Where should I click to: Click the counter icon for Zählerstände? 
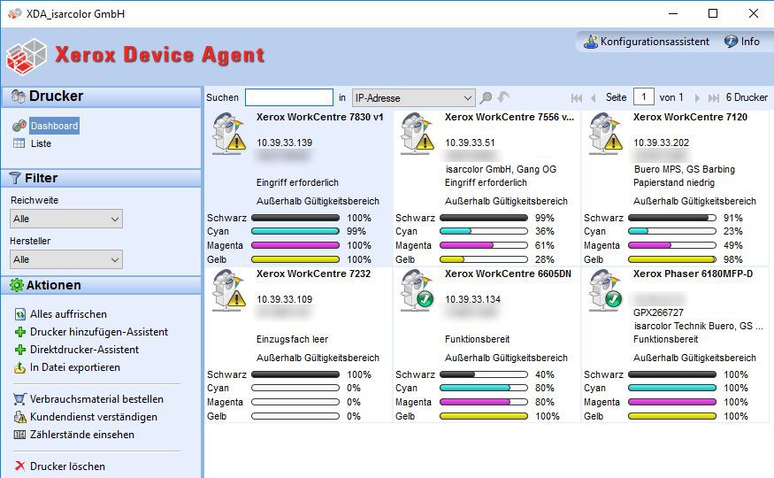tap(19, 435)
